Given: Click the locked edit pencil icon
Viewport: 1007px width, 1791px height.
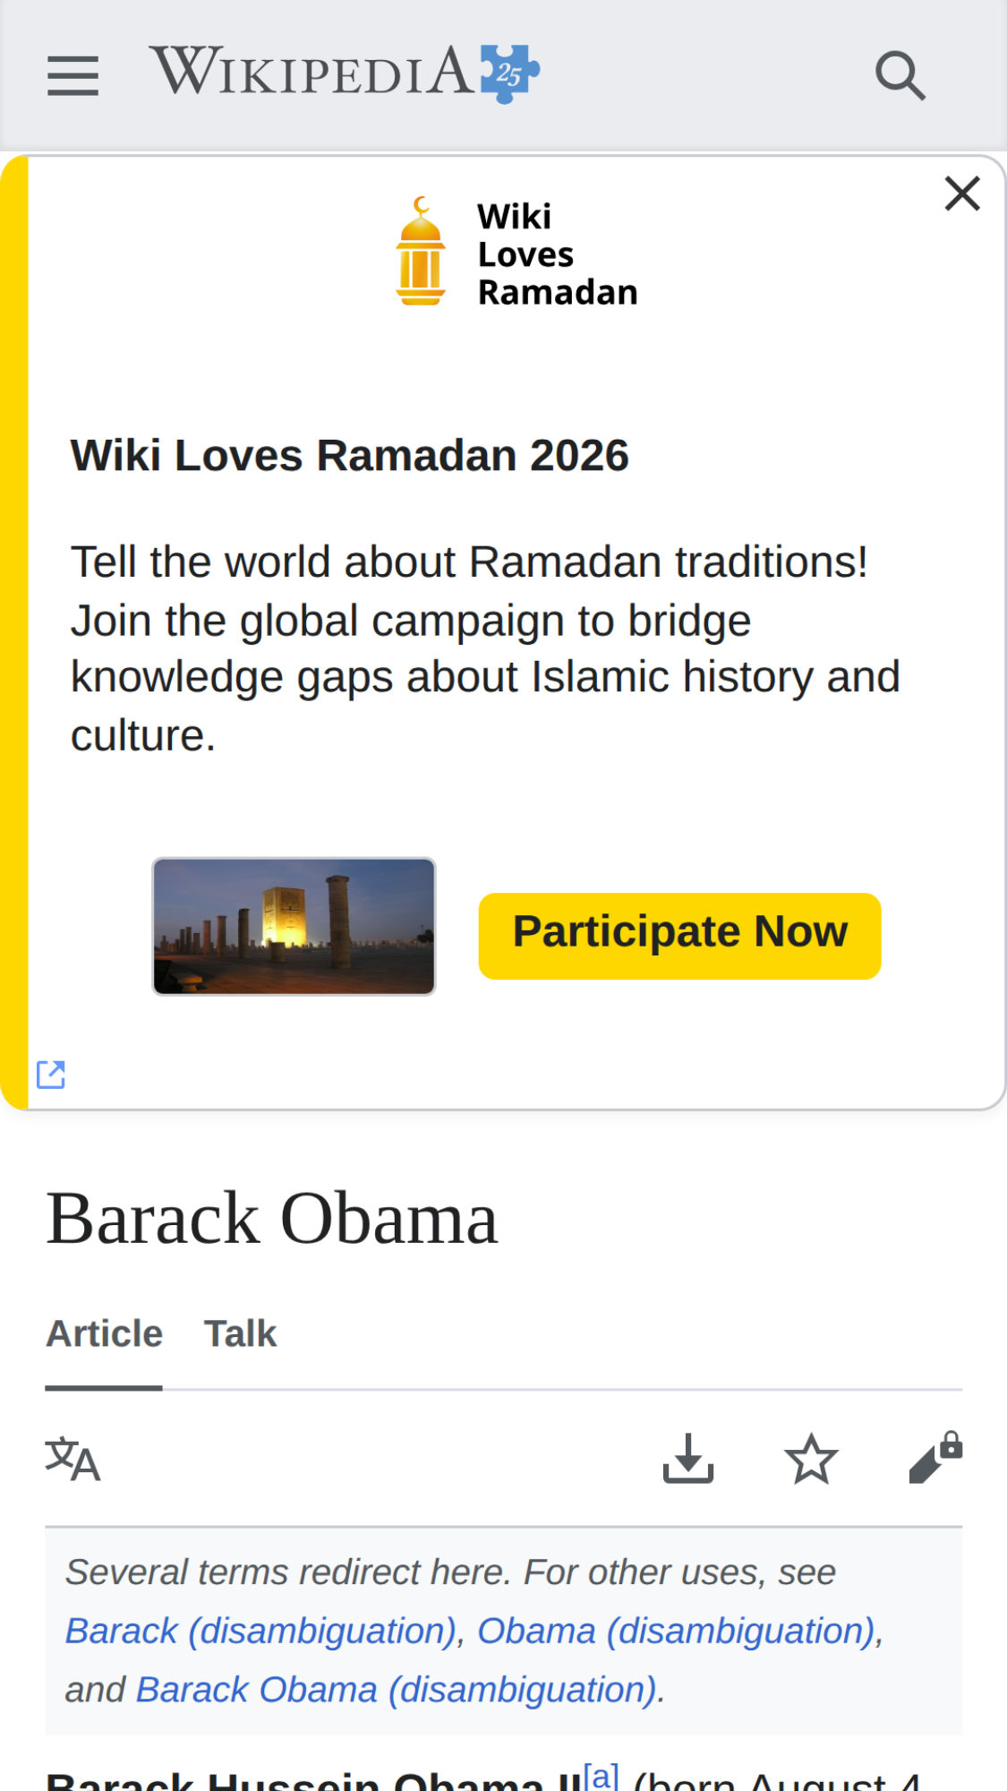Looking at the screenshot, I should 934,1459.
